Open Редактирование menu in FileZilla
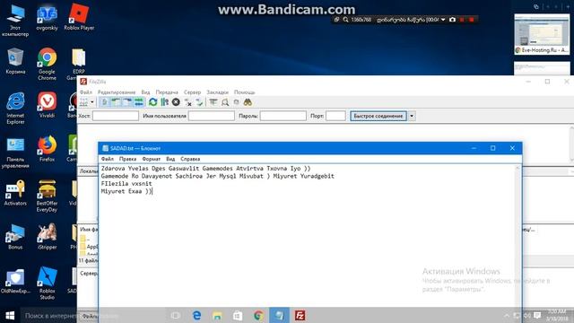The image size is (574, 323). [x=117, y=92]
